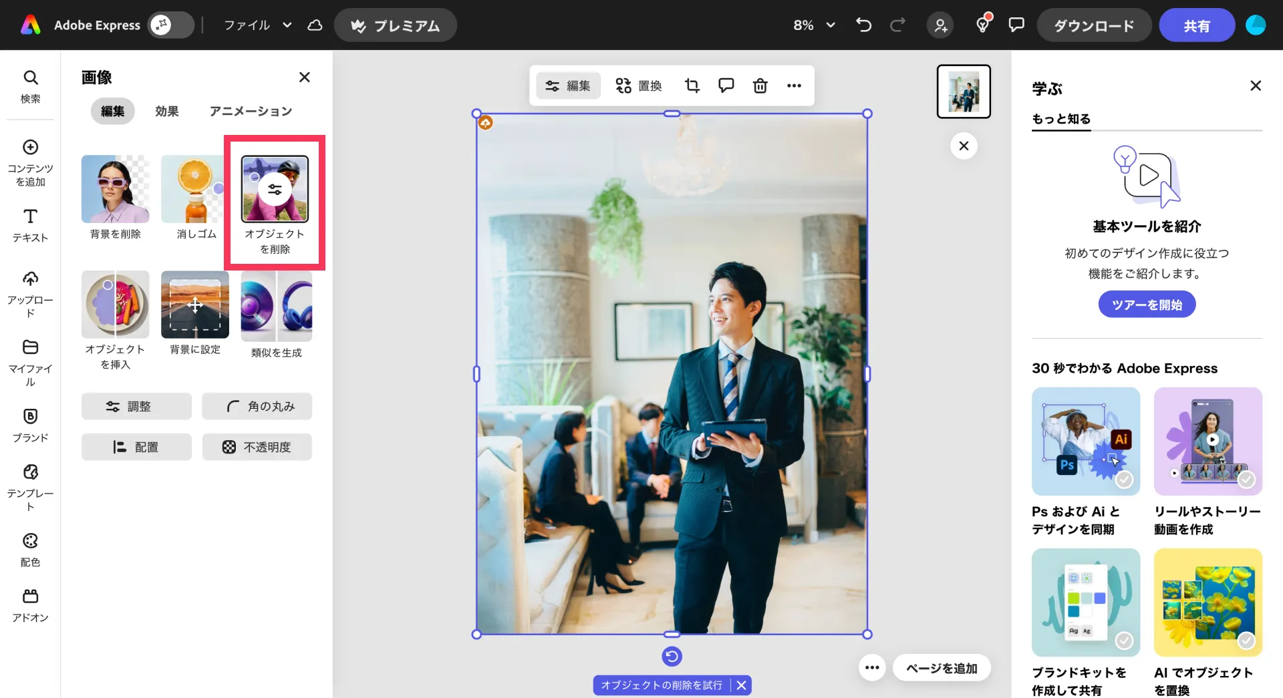Open Add-ons (アドオン) from the sidebar
This screenshot has height=698, width=1283.
(x=30, y=604)
